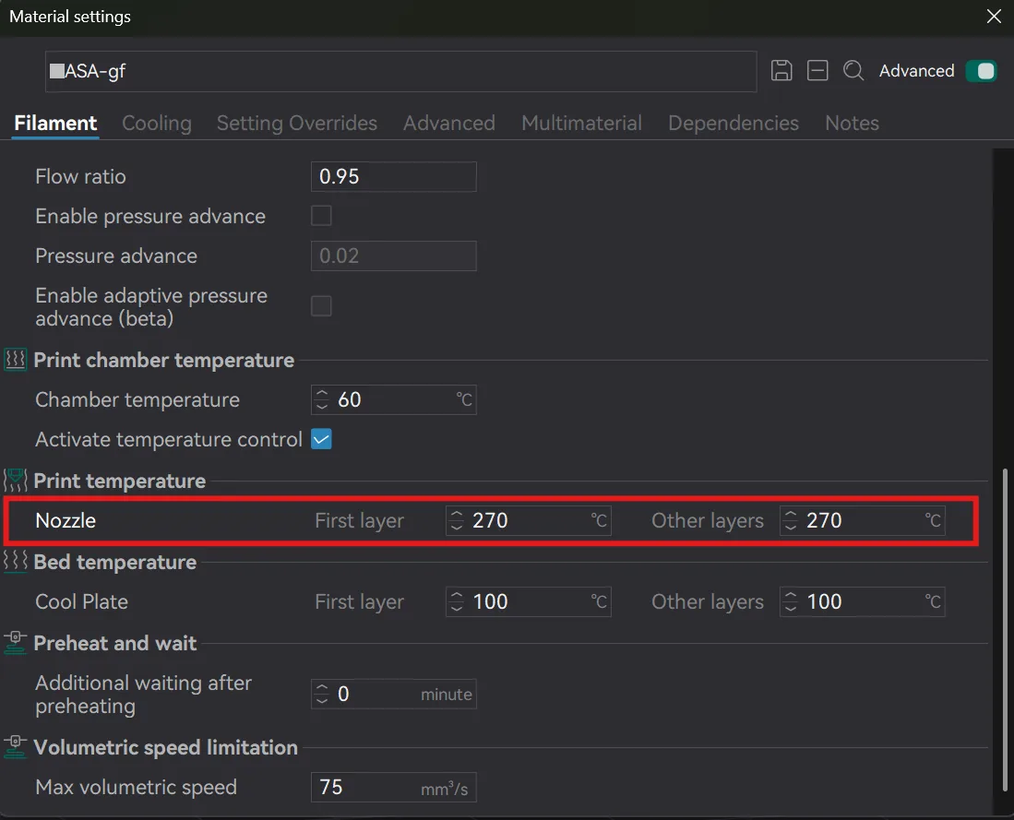Increase Nozzle Other layers temperature
Viewport: 1014px width, 820px height.
[790, 514]
